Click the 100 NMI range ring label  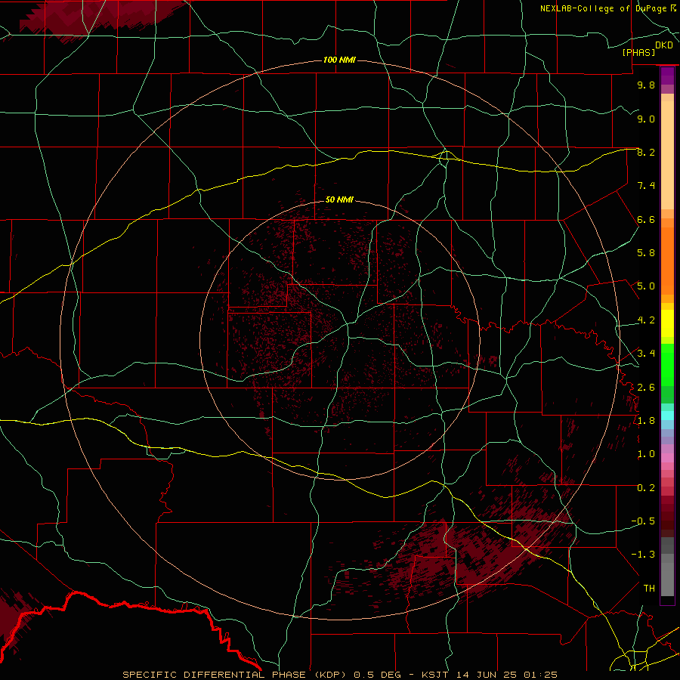point(339,60)
